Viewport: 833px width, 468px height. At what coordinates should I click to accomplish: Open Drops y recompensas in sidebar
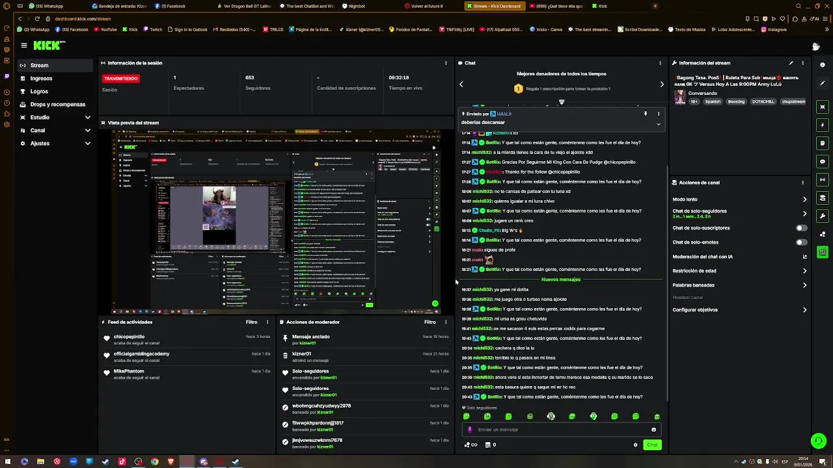pos(56,105)
